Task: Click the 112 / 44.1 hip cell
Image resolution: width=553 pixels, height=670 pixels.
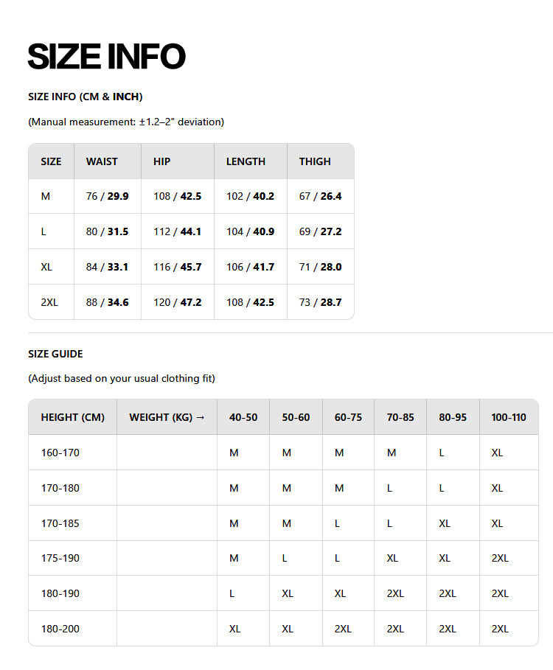Action: pyautogui.click(x=177, y=231)
